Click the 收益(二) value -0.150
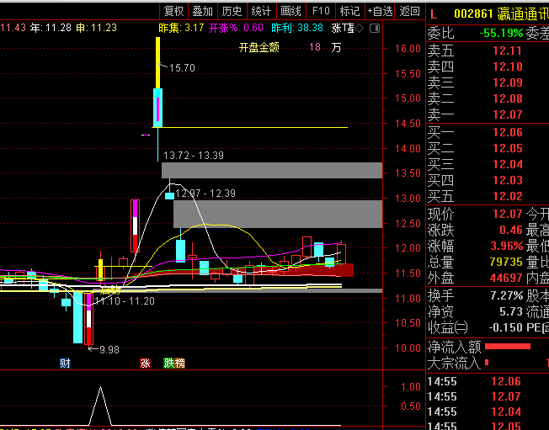The image size is (549, 430). (505, 327)
